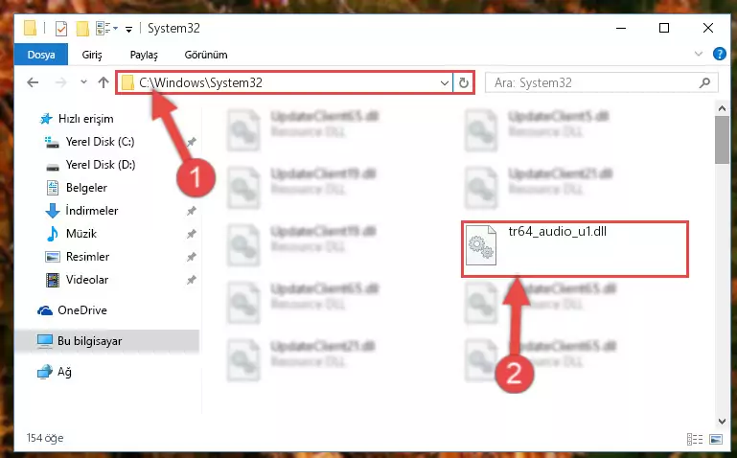Click the new folder toolbar icon
Screen dimensions: 737x458
click(x=82, y=28)
